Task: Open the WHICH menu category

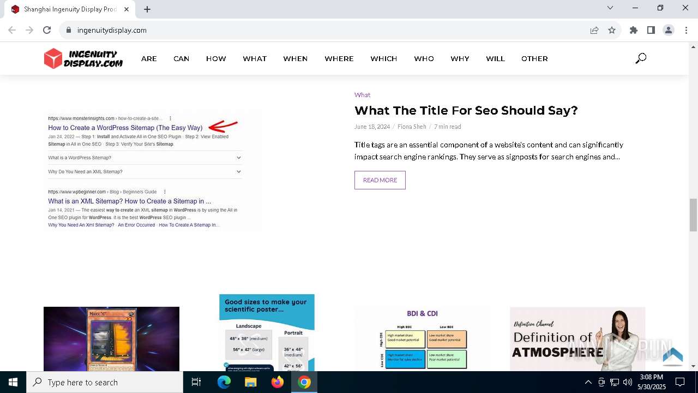Action: click(384, 58)
